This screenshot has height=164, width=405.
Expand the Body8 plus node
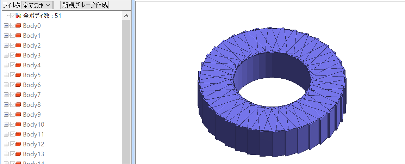(x=6, y=104)
